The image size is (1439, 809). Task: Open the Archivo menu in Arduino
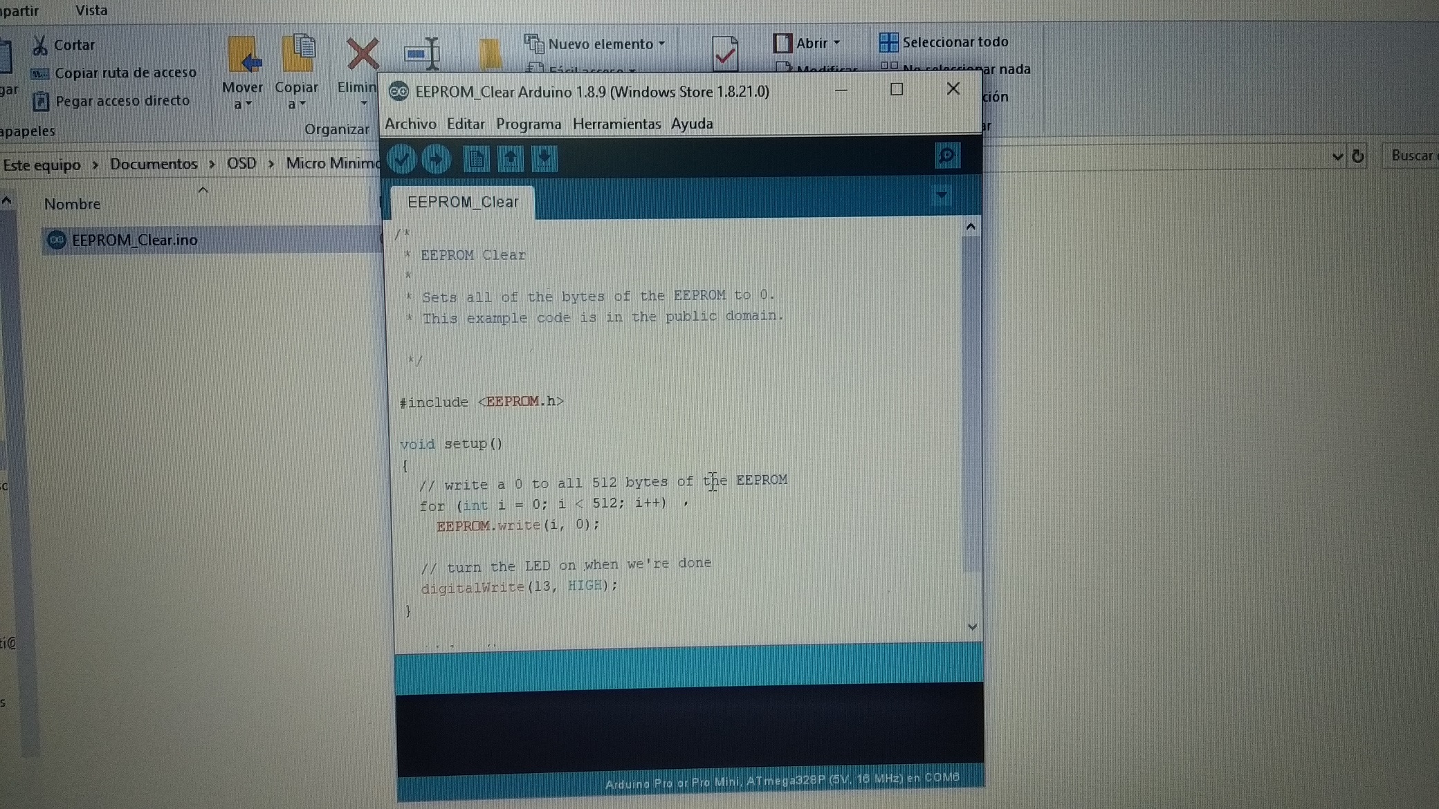coord(410,124)
